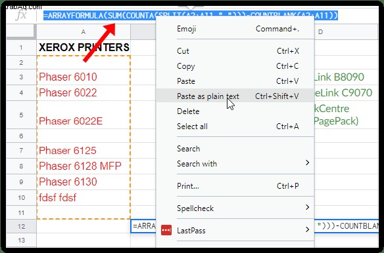Screen dimensions: 384x253
Task: Click the fx formula icon
Action: click(x=21, y=15)
